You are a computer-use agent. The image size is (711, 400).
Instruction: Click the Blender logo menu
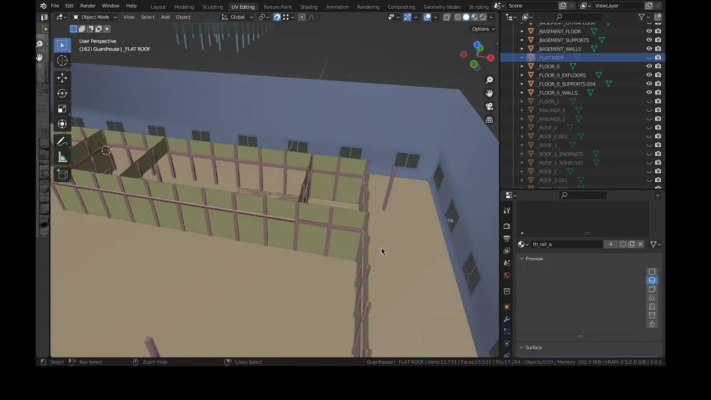(x=43, y=6)
